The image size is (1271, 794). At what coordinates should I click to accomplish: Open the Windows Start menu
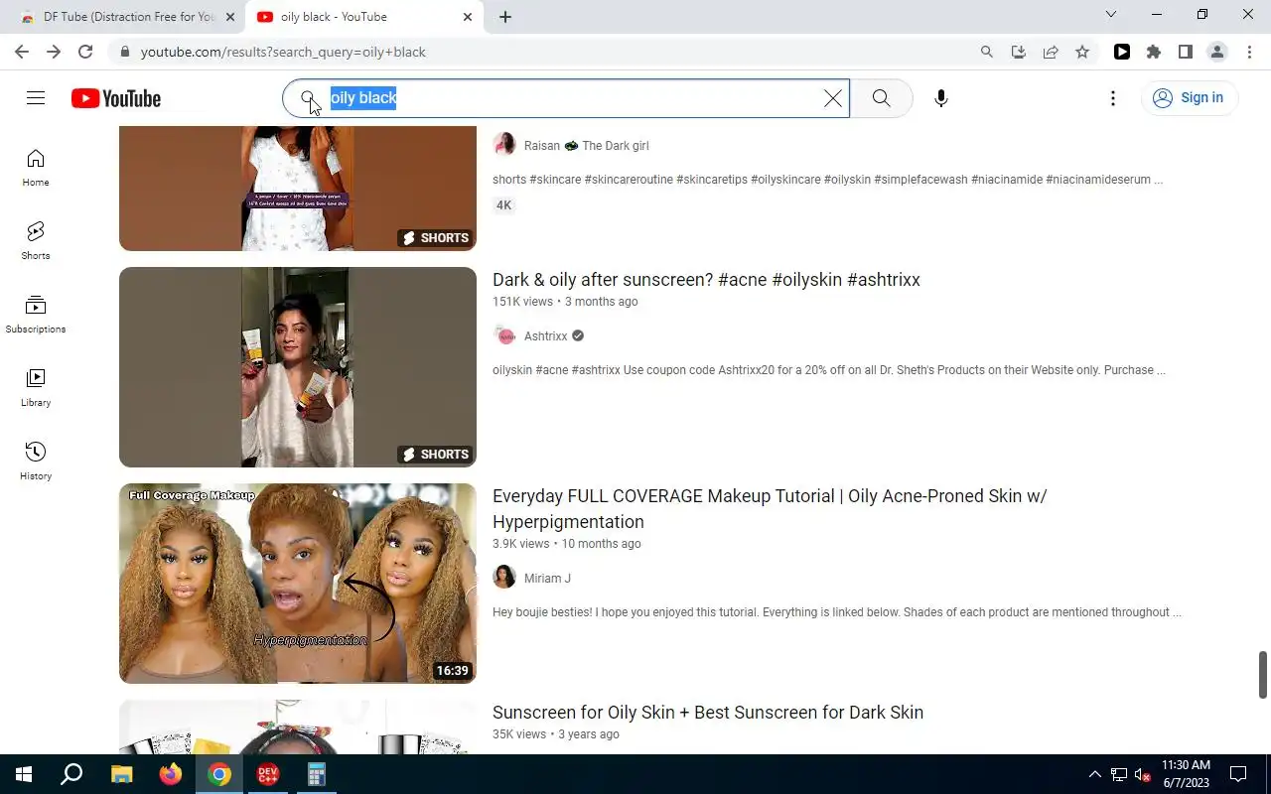coord(24,774)
